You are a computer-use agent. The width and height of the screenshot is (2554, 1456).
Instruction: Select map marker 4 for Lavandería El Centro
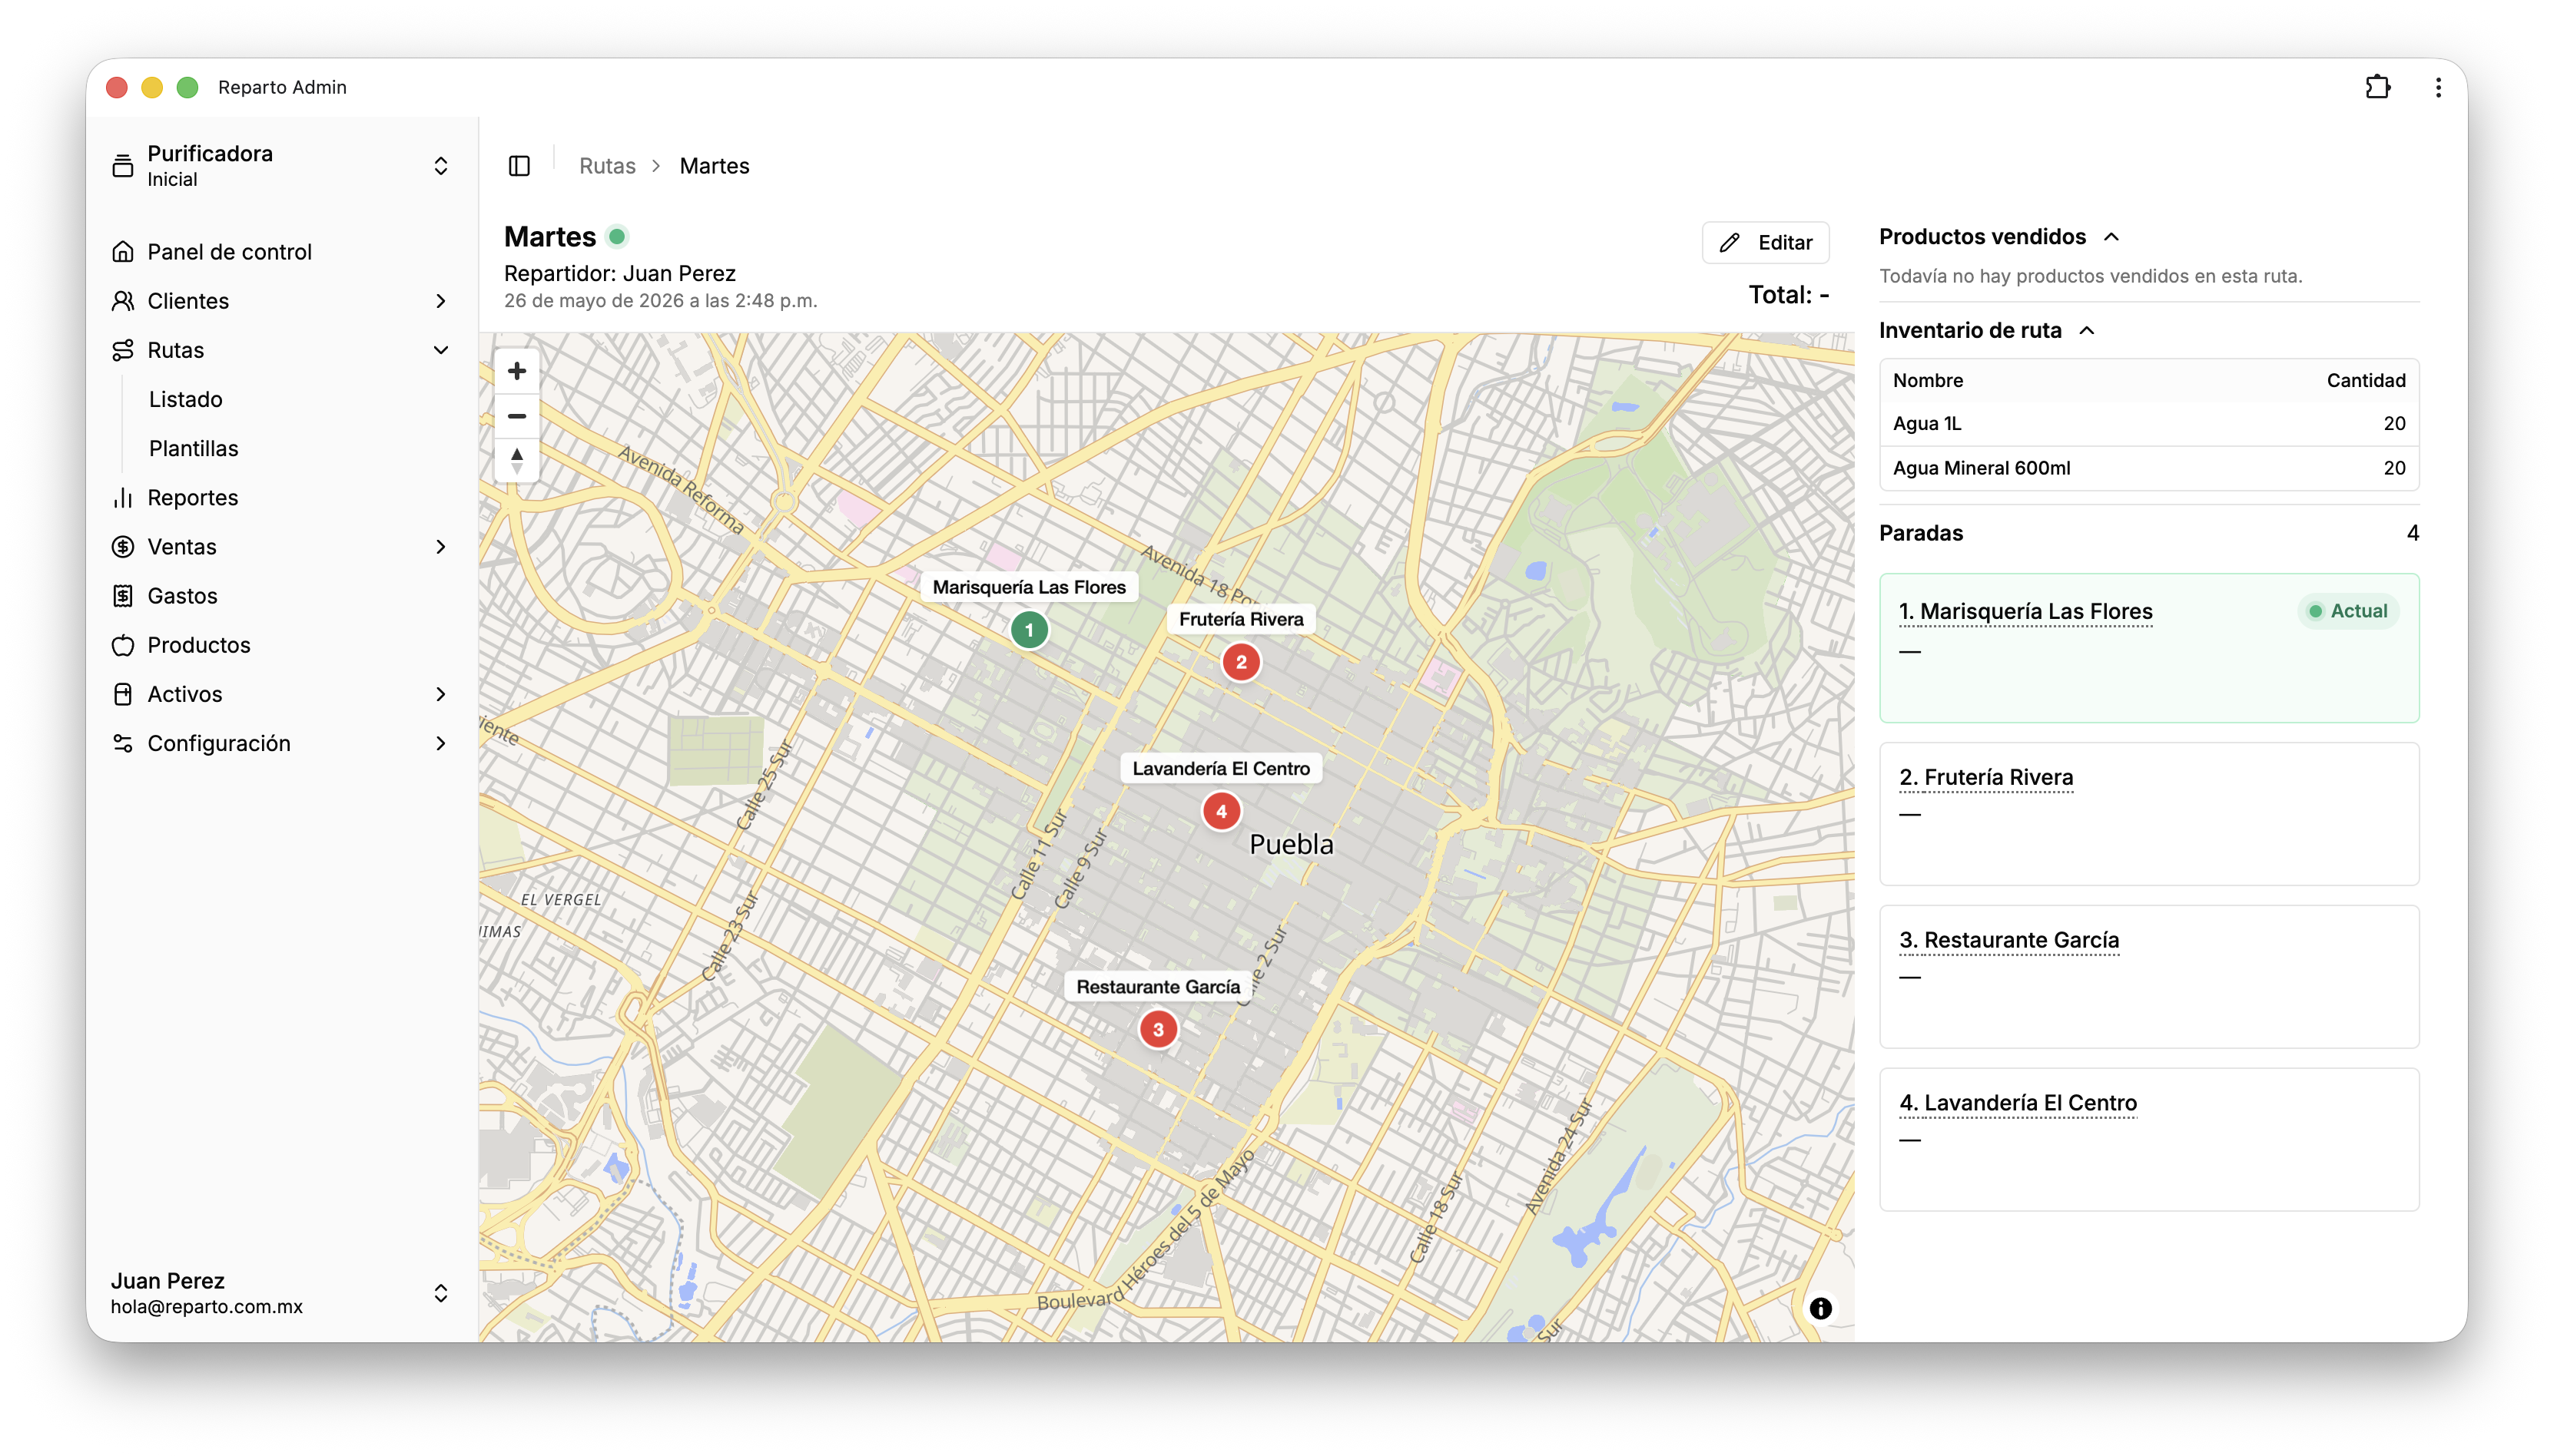1220,811
